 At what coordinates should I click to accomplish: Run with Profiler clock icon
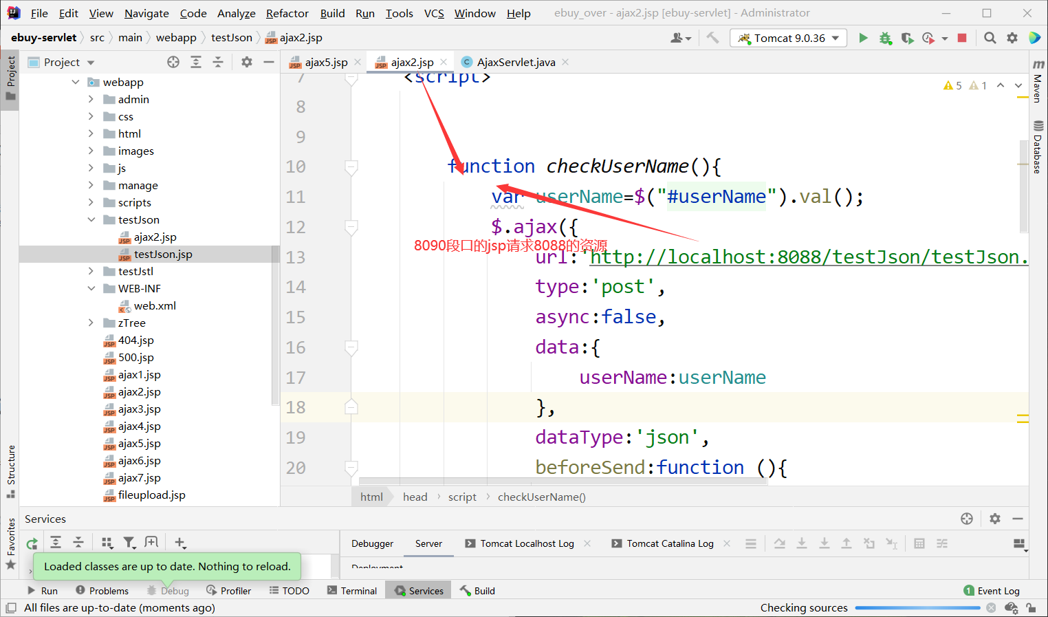(928, 38)
